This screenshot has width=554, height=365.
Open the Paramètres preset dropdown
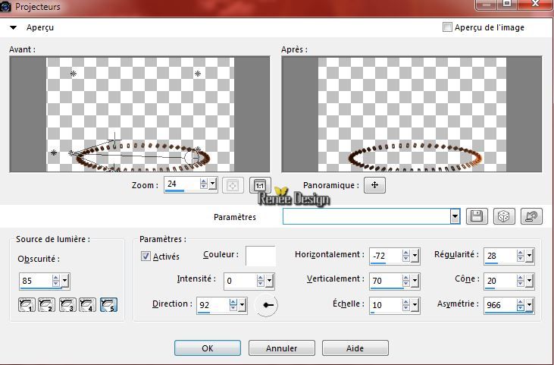coord(455,216)
